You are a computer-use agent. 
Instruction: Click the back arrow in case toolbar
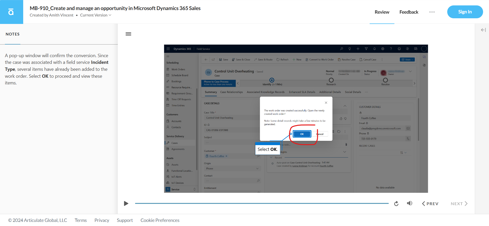pyautogui.click(x=206, y=59)
